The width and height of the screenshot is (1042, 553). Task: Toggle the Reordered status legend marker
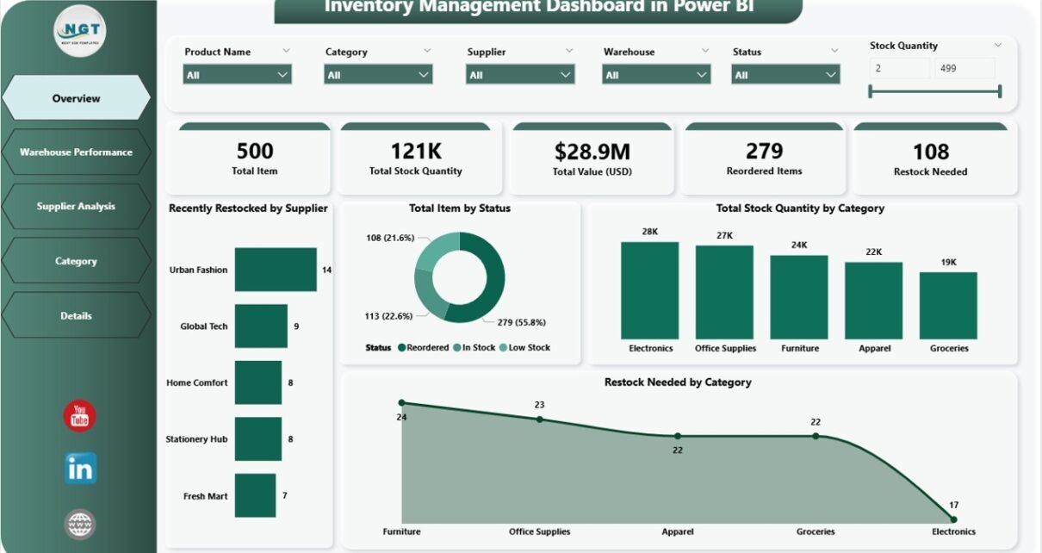[x=401, y=348]
